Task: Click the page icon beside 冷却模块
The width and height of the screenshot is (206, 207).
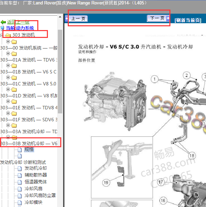Action: (20, 203)
